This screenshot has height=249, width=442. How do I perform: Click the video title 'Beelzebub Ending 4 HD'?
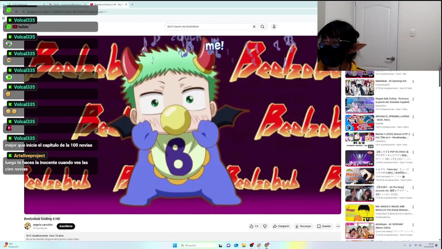pyautogui.click(x=42, y=219)
